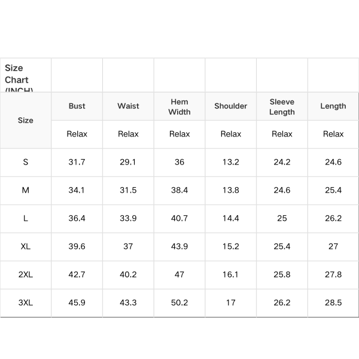359x359 pixels.
Task: Select the Sleeve Length column header
Action: click(282, 107)
